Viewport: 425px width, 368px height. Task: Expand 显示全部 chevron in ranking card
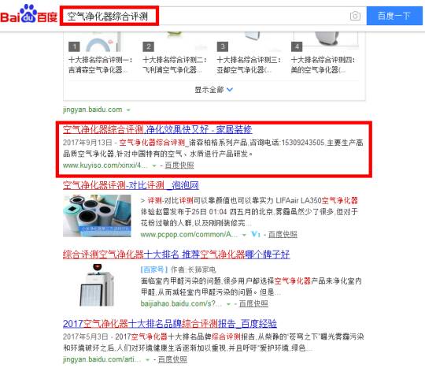(x=230, y=90)
